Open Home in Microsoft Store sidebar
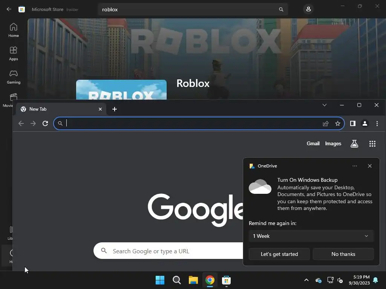This screenshot has width=386, height=289. 14,30
